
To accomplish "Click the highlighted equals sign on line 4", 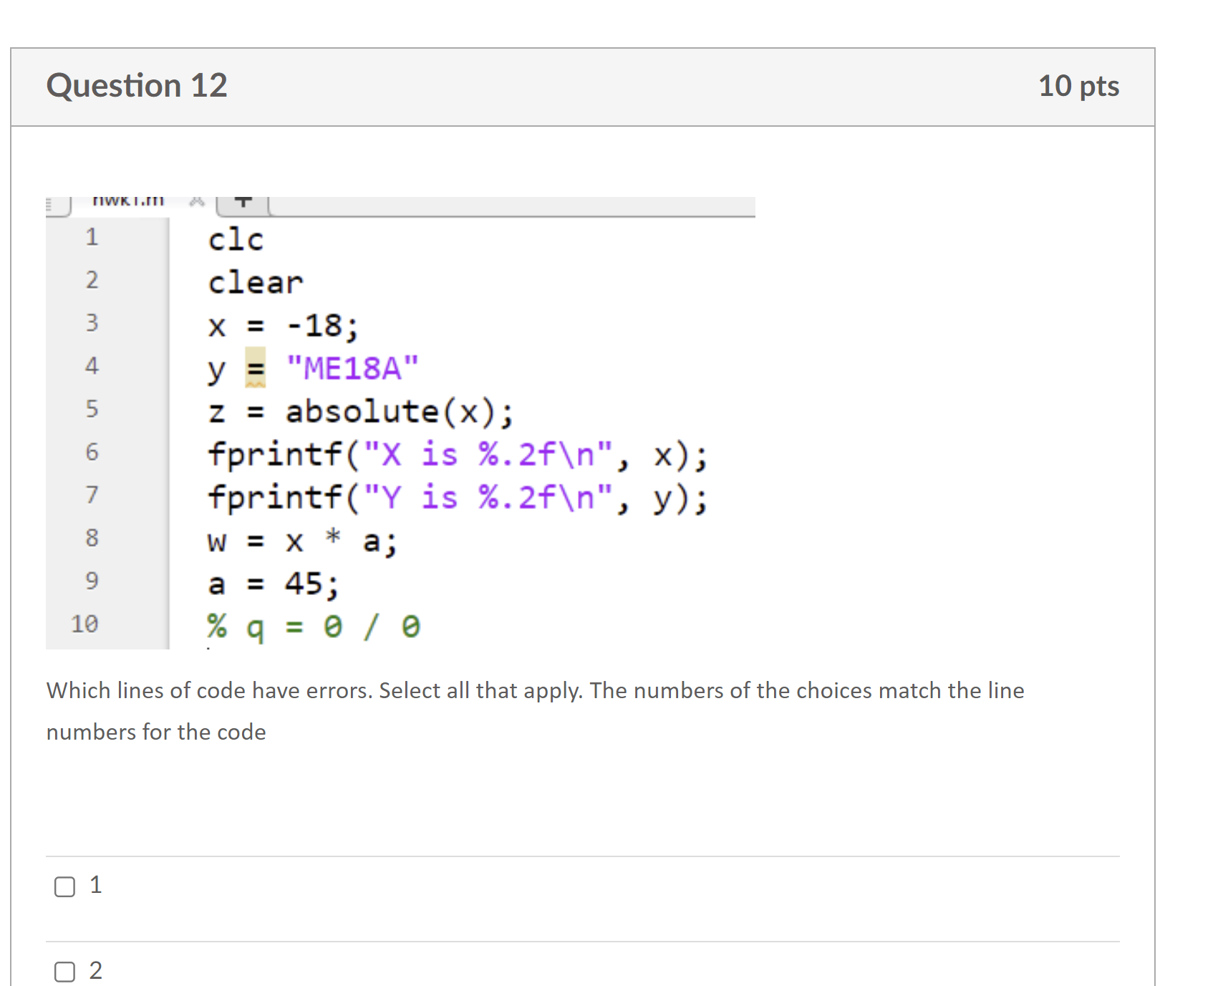I will (x=256, y=368).
